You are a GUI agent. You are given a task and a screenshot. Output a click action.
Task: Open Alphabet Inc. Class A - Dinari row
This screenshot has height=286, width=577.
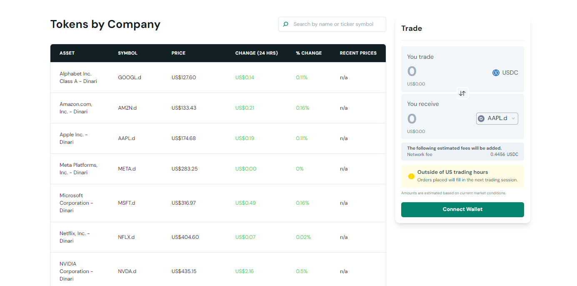(78, 78)
